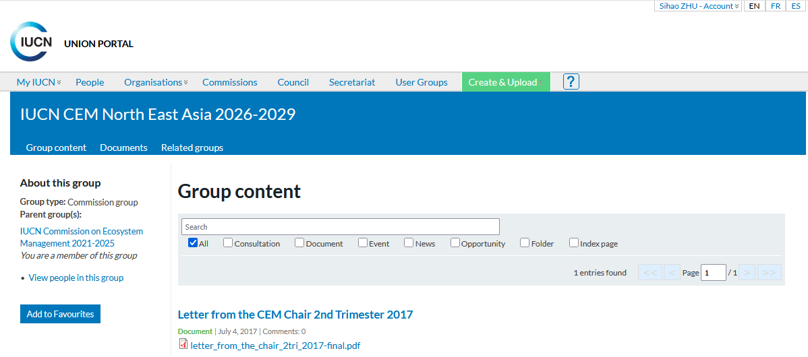The height and width of the screenshot is (357, 808).
Task: Select the Group content tab
Action: pos(56,148)
